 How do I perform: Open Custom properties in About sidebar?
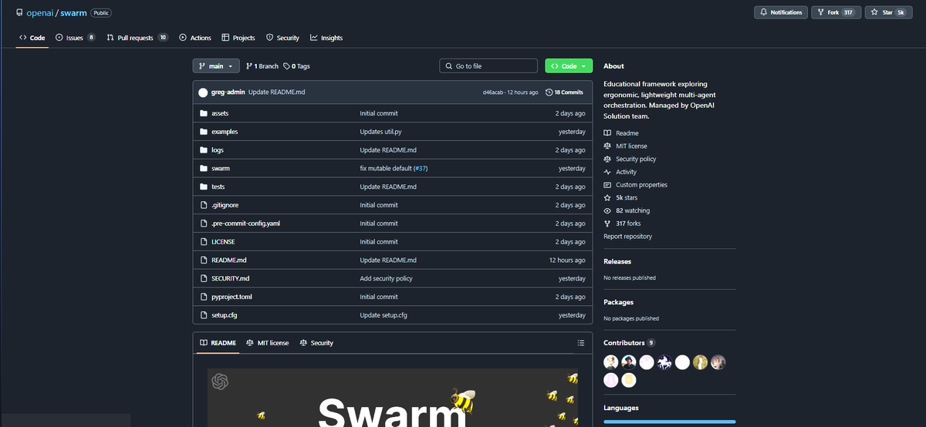[x=635, y=185]
